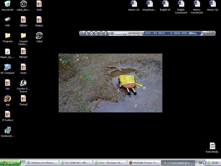Viewport: 221px width, 166px height.
Task: Select the MEDIA file icon
Action: pos(23,22)
